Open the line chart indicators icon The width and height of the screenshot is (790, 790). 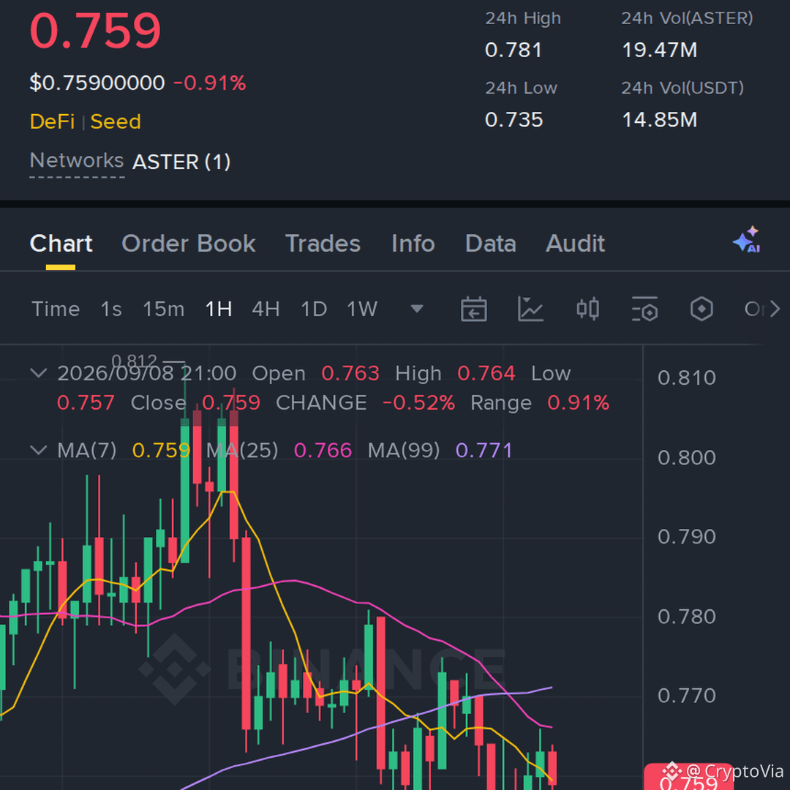pos(530,309)
